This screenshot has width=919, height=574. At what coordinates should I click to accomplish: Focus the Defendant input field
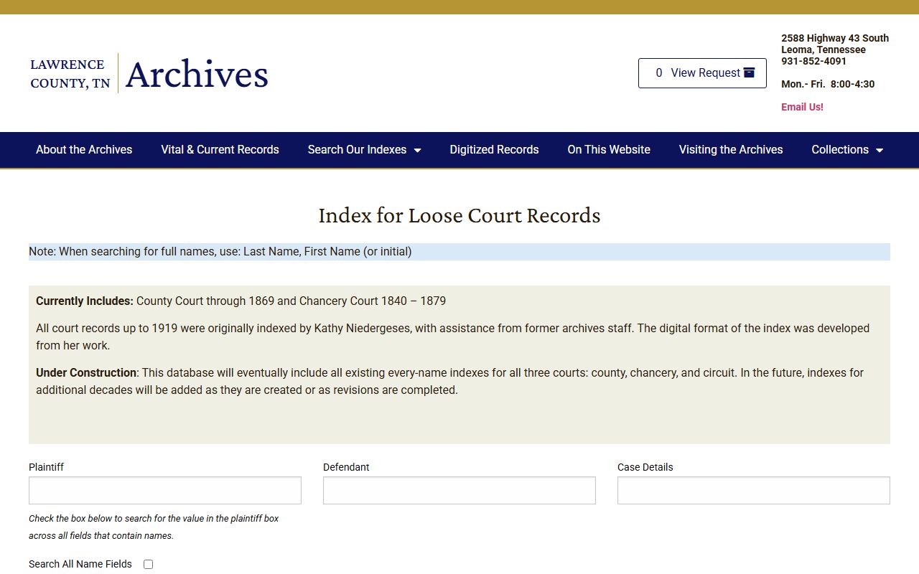pyautogui.click(x=459, y=491)
